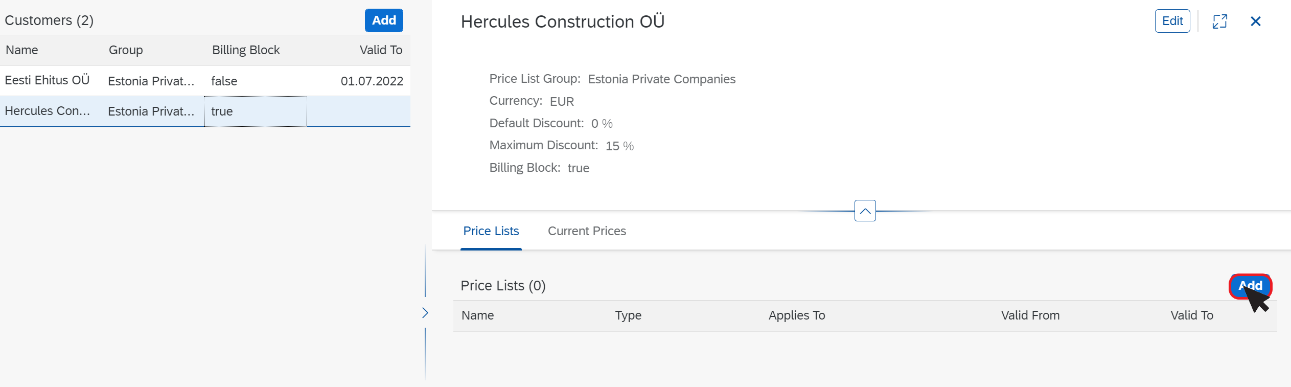Screen dimensions: 1291x387
Task: Expand the splitter chevron between panels
Action: [x=425, y=313]
